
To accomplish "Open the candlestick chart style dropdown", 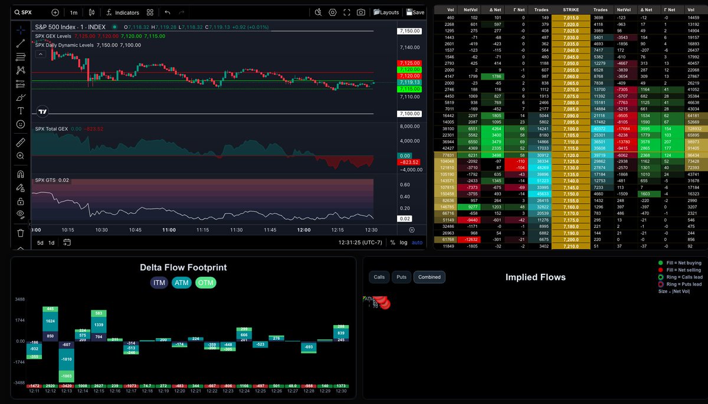I will pos(91,12).
